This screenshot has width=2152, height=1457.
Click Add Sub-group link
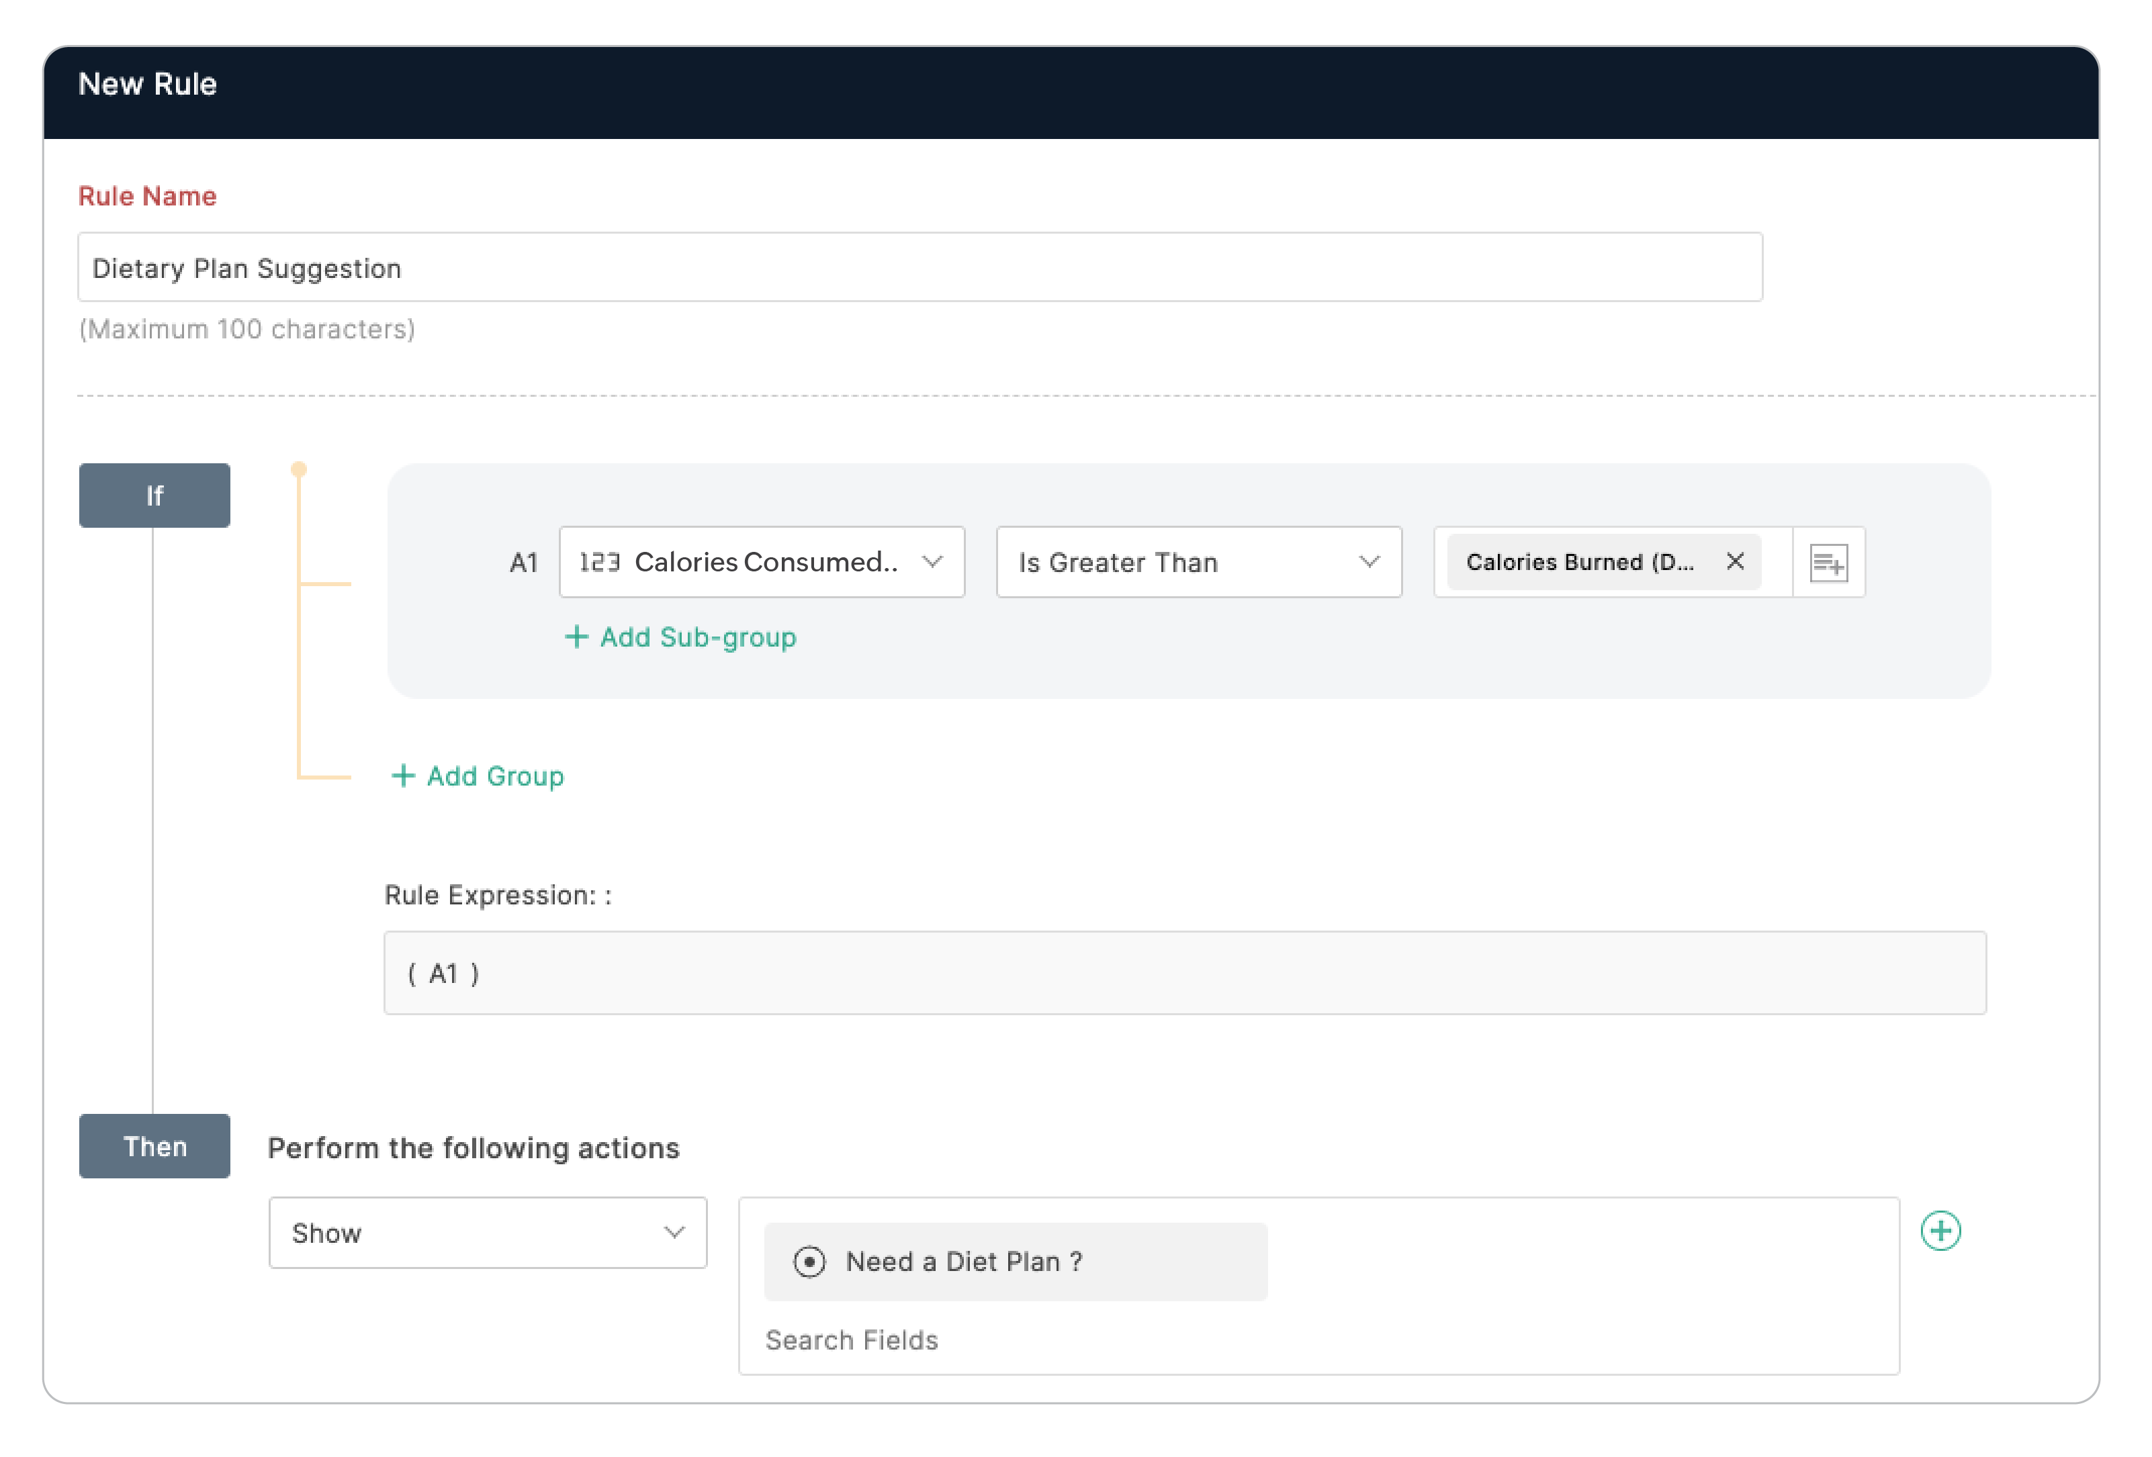click(x=680, y=637)
